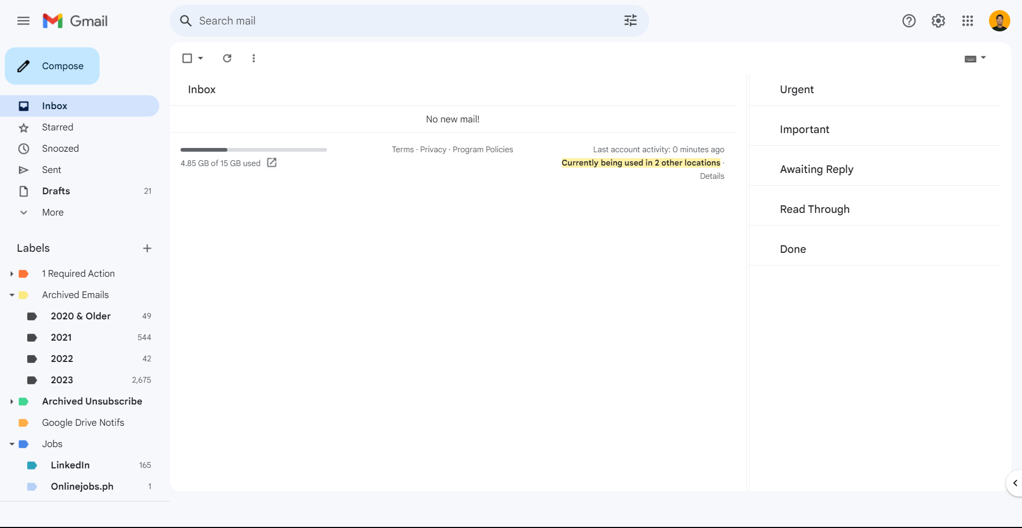Open the input tools dropdown arrow
1022x528 pixels.
coord(983,57)
